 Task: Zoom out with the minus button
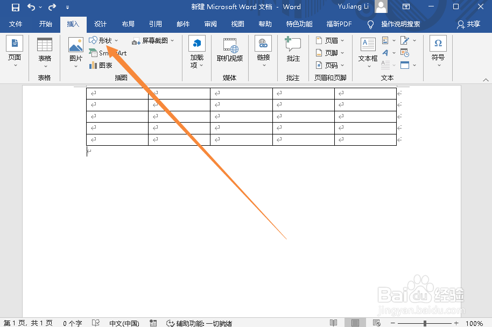(x=392, y=323)
